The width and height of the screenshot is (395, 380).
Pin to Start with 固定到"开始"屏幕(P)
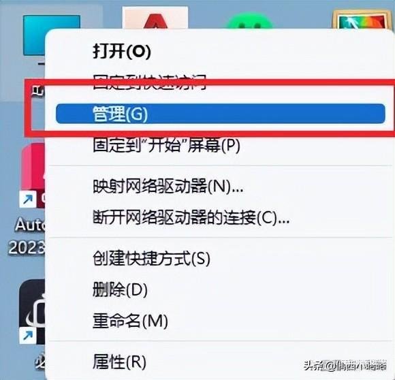pos(166,145)
